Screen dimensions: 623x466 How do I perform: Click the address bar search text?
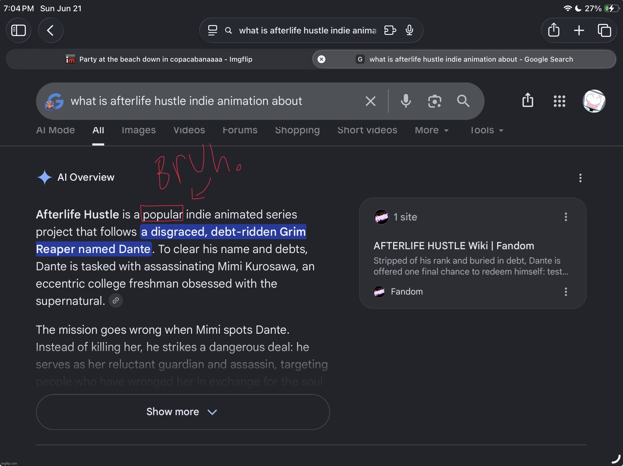tap(308, 30)
